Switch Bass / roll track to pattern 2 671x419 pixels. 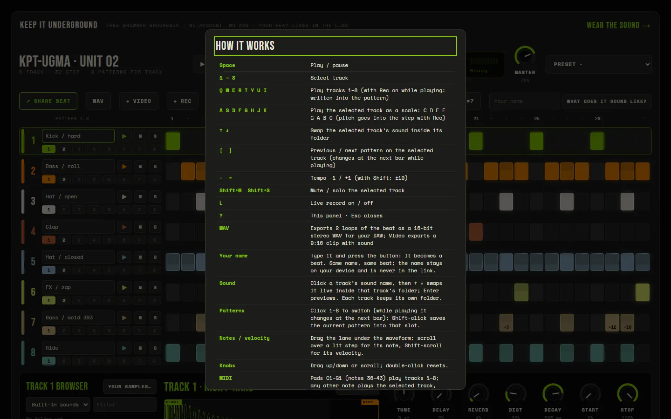click(x=64, y=179)
